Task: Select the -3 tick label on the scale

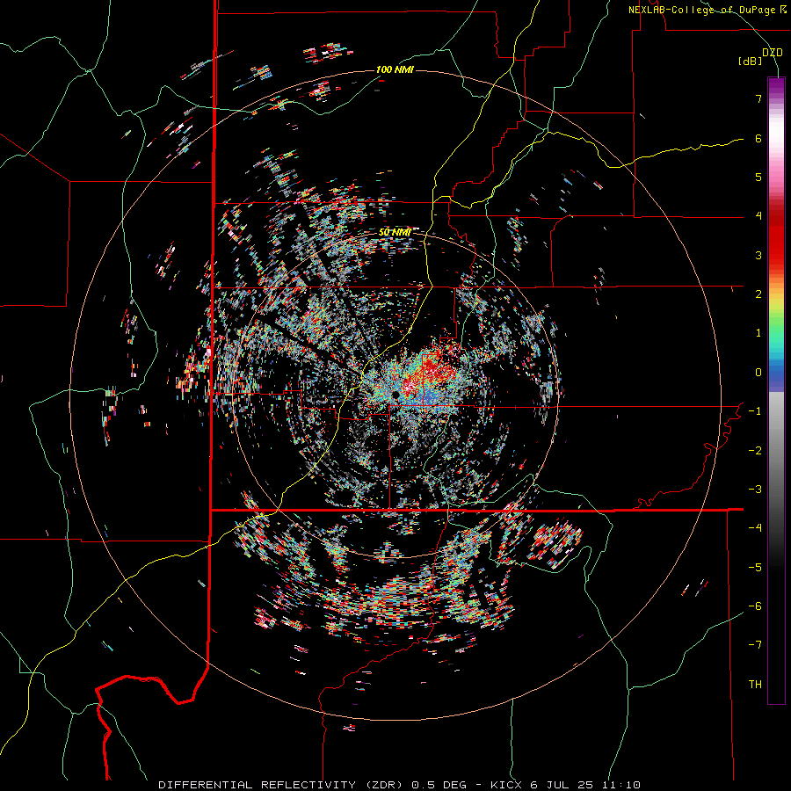Action: coord(755,490)
